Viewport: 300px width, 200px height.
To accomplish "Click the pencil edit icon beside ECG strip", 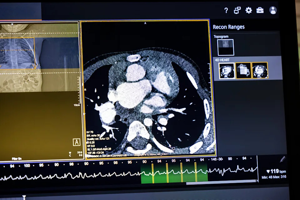I will point(283,159).
